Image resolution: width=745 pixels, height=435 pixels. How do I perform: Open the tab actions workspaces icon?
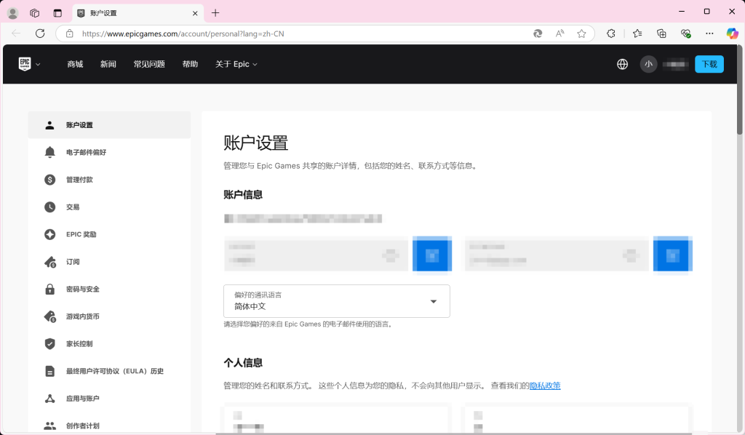pos(35,13)
